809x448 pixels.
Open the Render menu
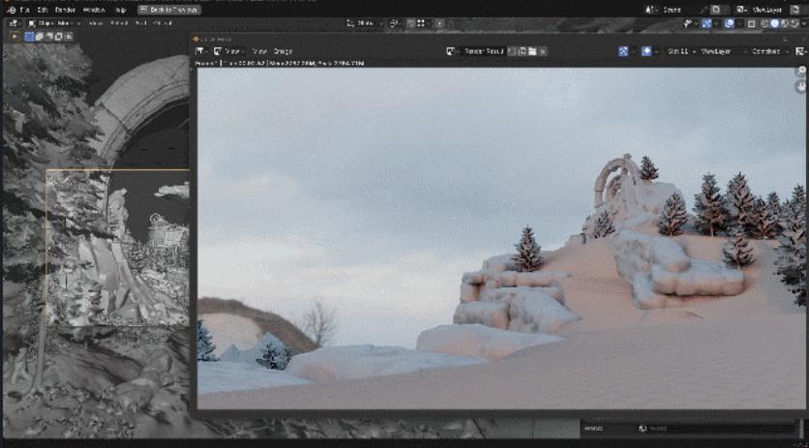[x=65, y=10]
